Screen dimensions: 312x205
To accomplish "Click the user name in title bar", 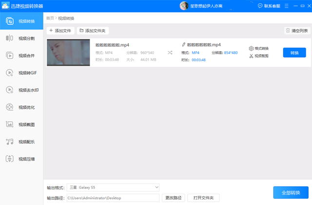I will (206, 6).
